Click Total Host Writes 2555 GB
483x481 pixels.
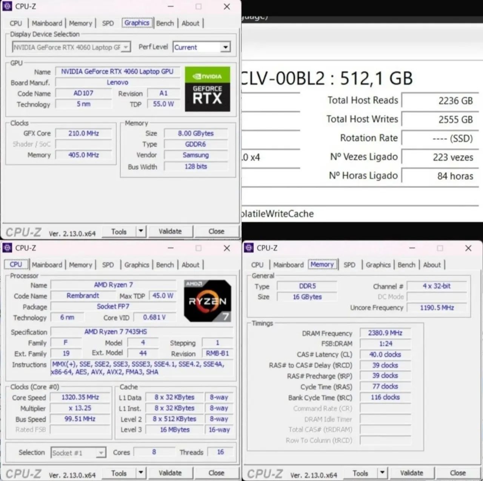[x=440, y=120]
